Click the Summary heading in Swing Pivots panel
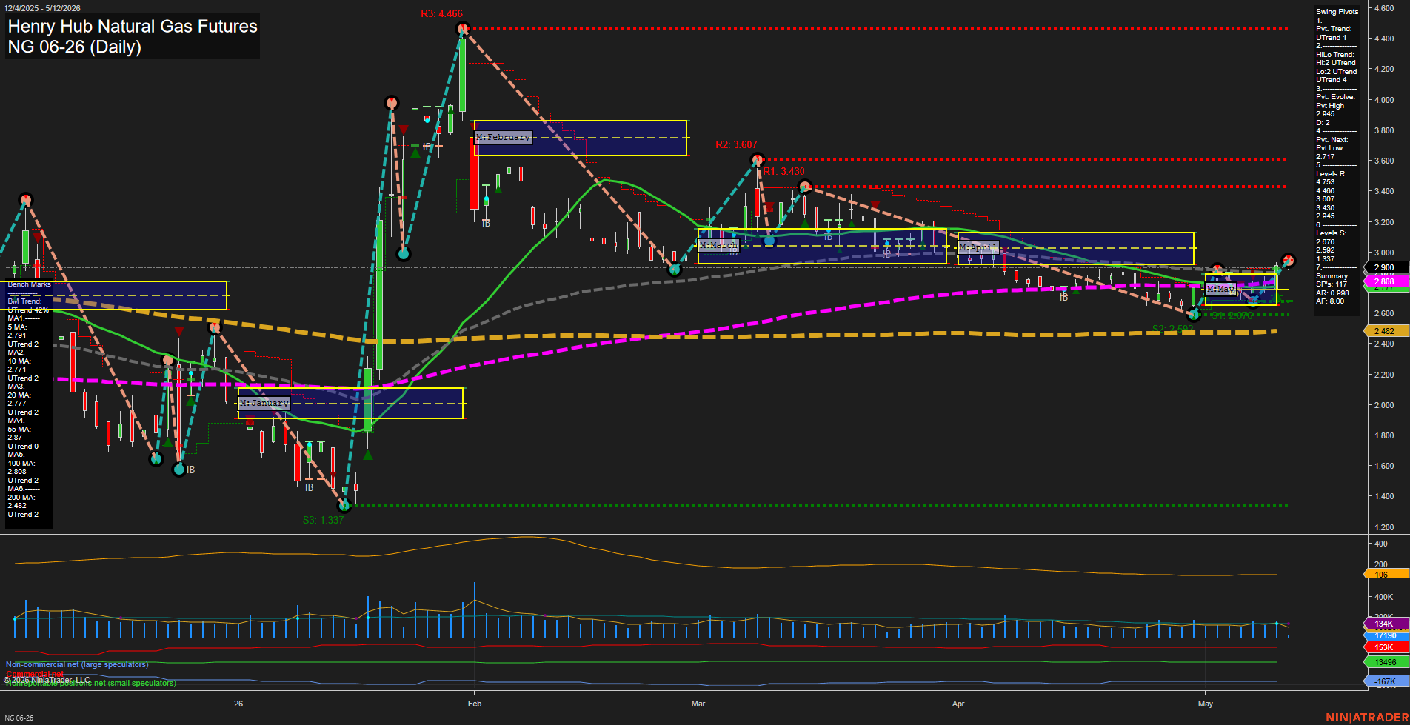Image resolution: width=1410 pixels, height=725 pixels. click(x=1332, y=276)
